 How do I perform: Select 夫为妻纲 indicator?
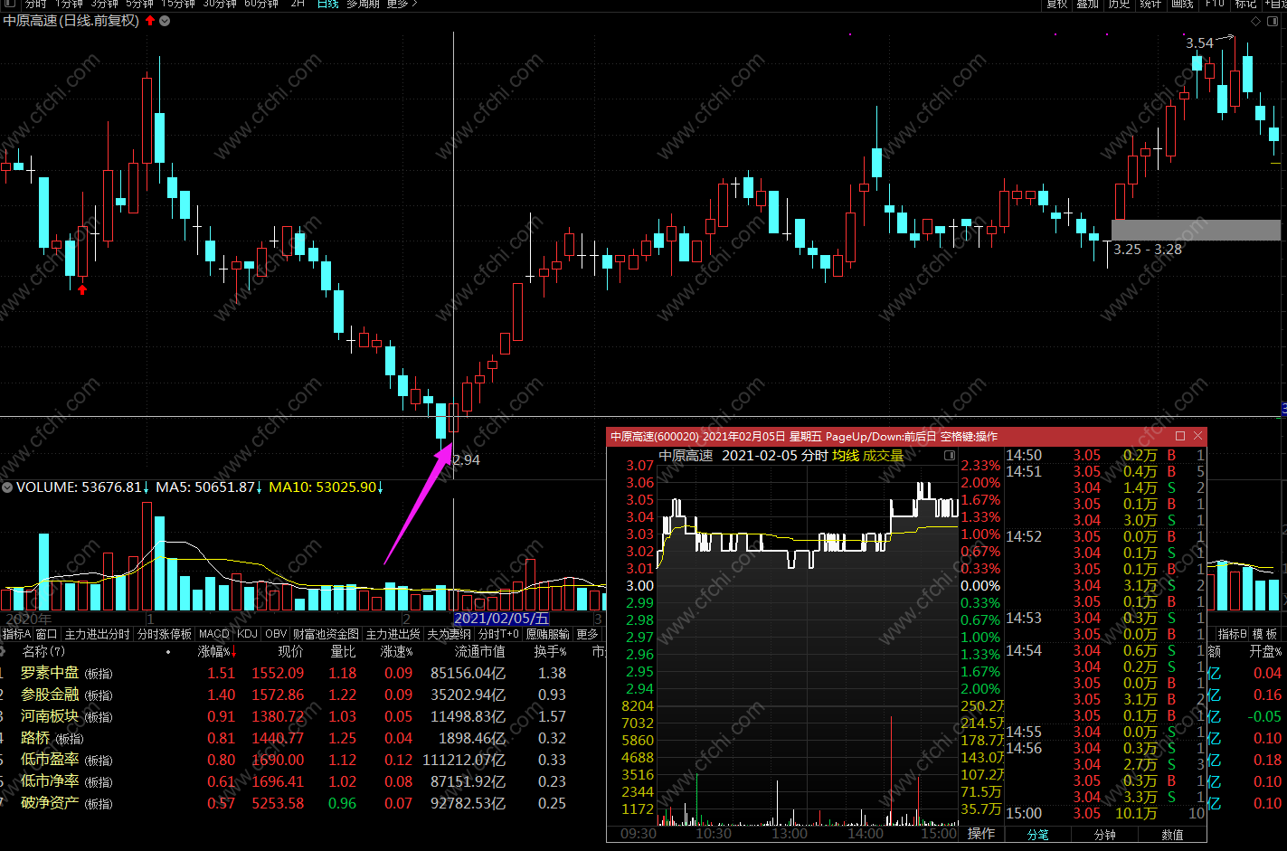449,634
